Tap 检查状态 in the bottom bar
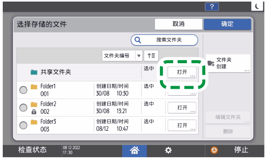The width and height of the screenshot is (266, 158). (32, 150)
